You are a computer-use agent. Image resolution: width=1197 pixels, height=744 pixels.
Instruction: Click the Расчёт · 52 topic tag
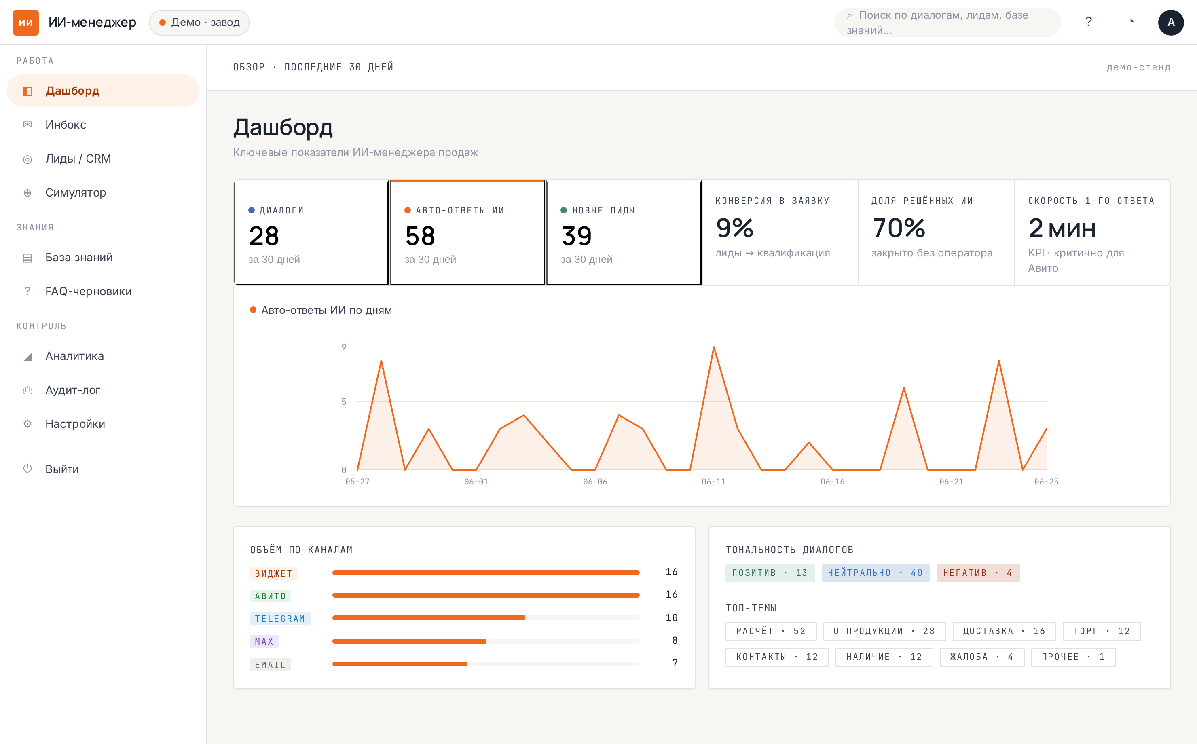point(770,631)
